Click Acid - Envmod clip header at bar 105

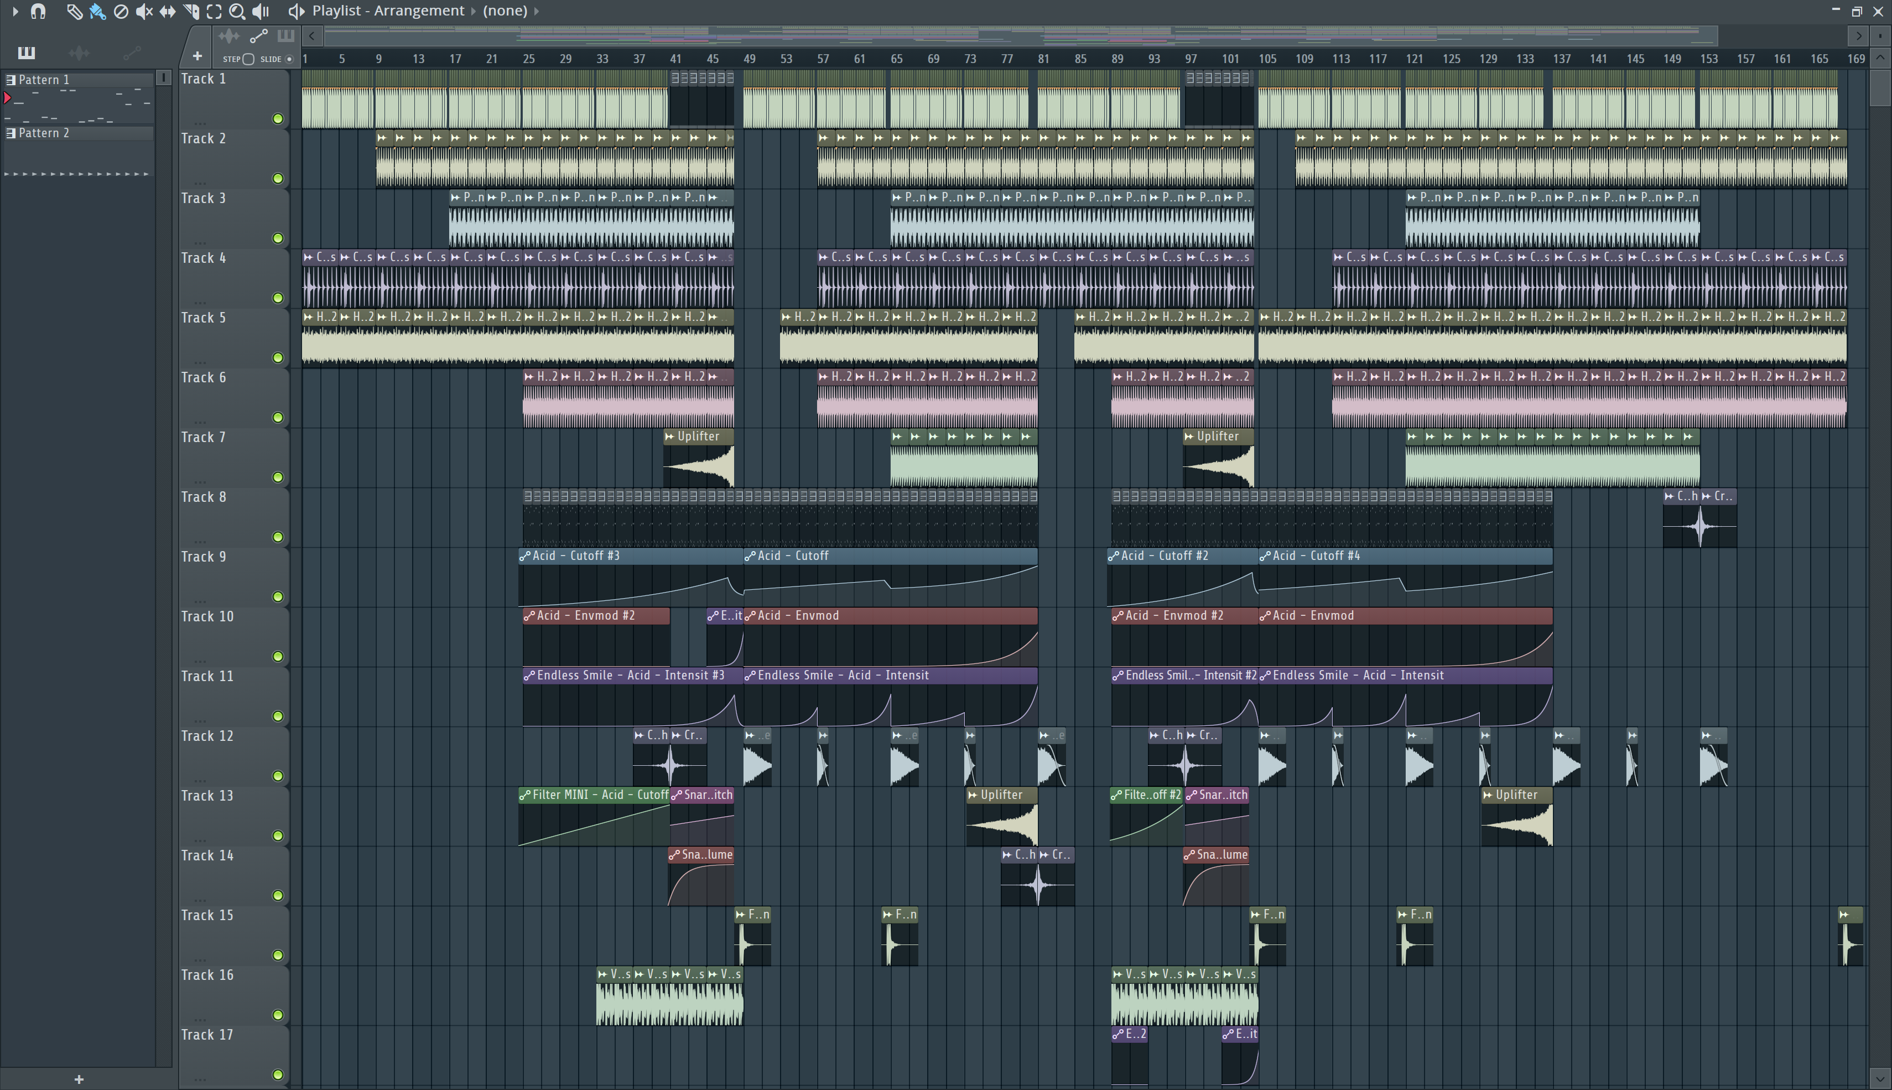click(x=1406, y=616)
